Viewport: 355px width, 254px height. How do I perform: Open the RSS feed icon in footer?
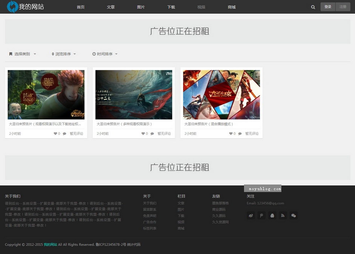click(283, 216)
